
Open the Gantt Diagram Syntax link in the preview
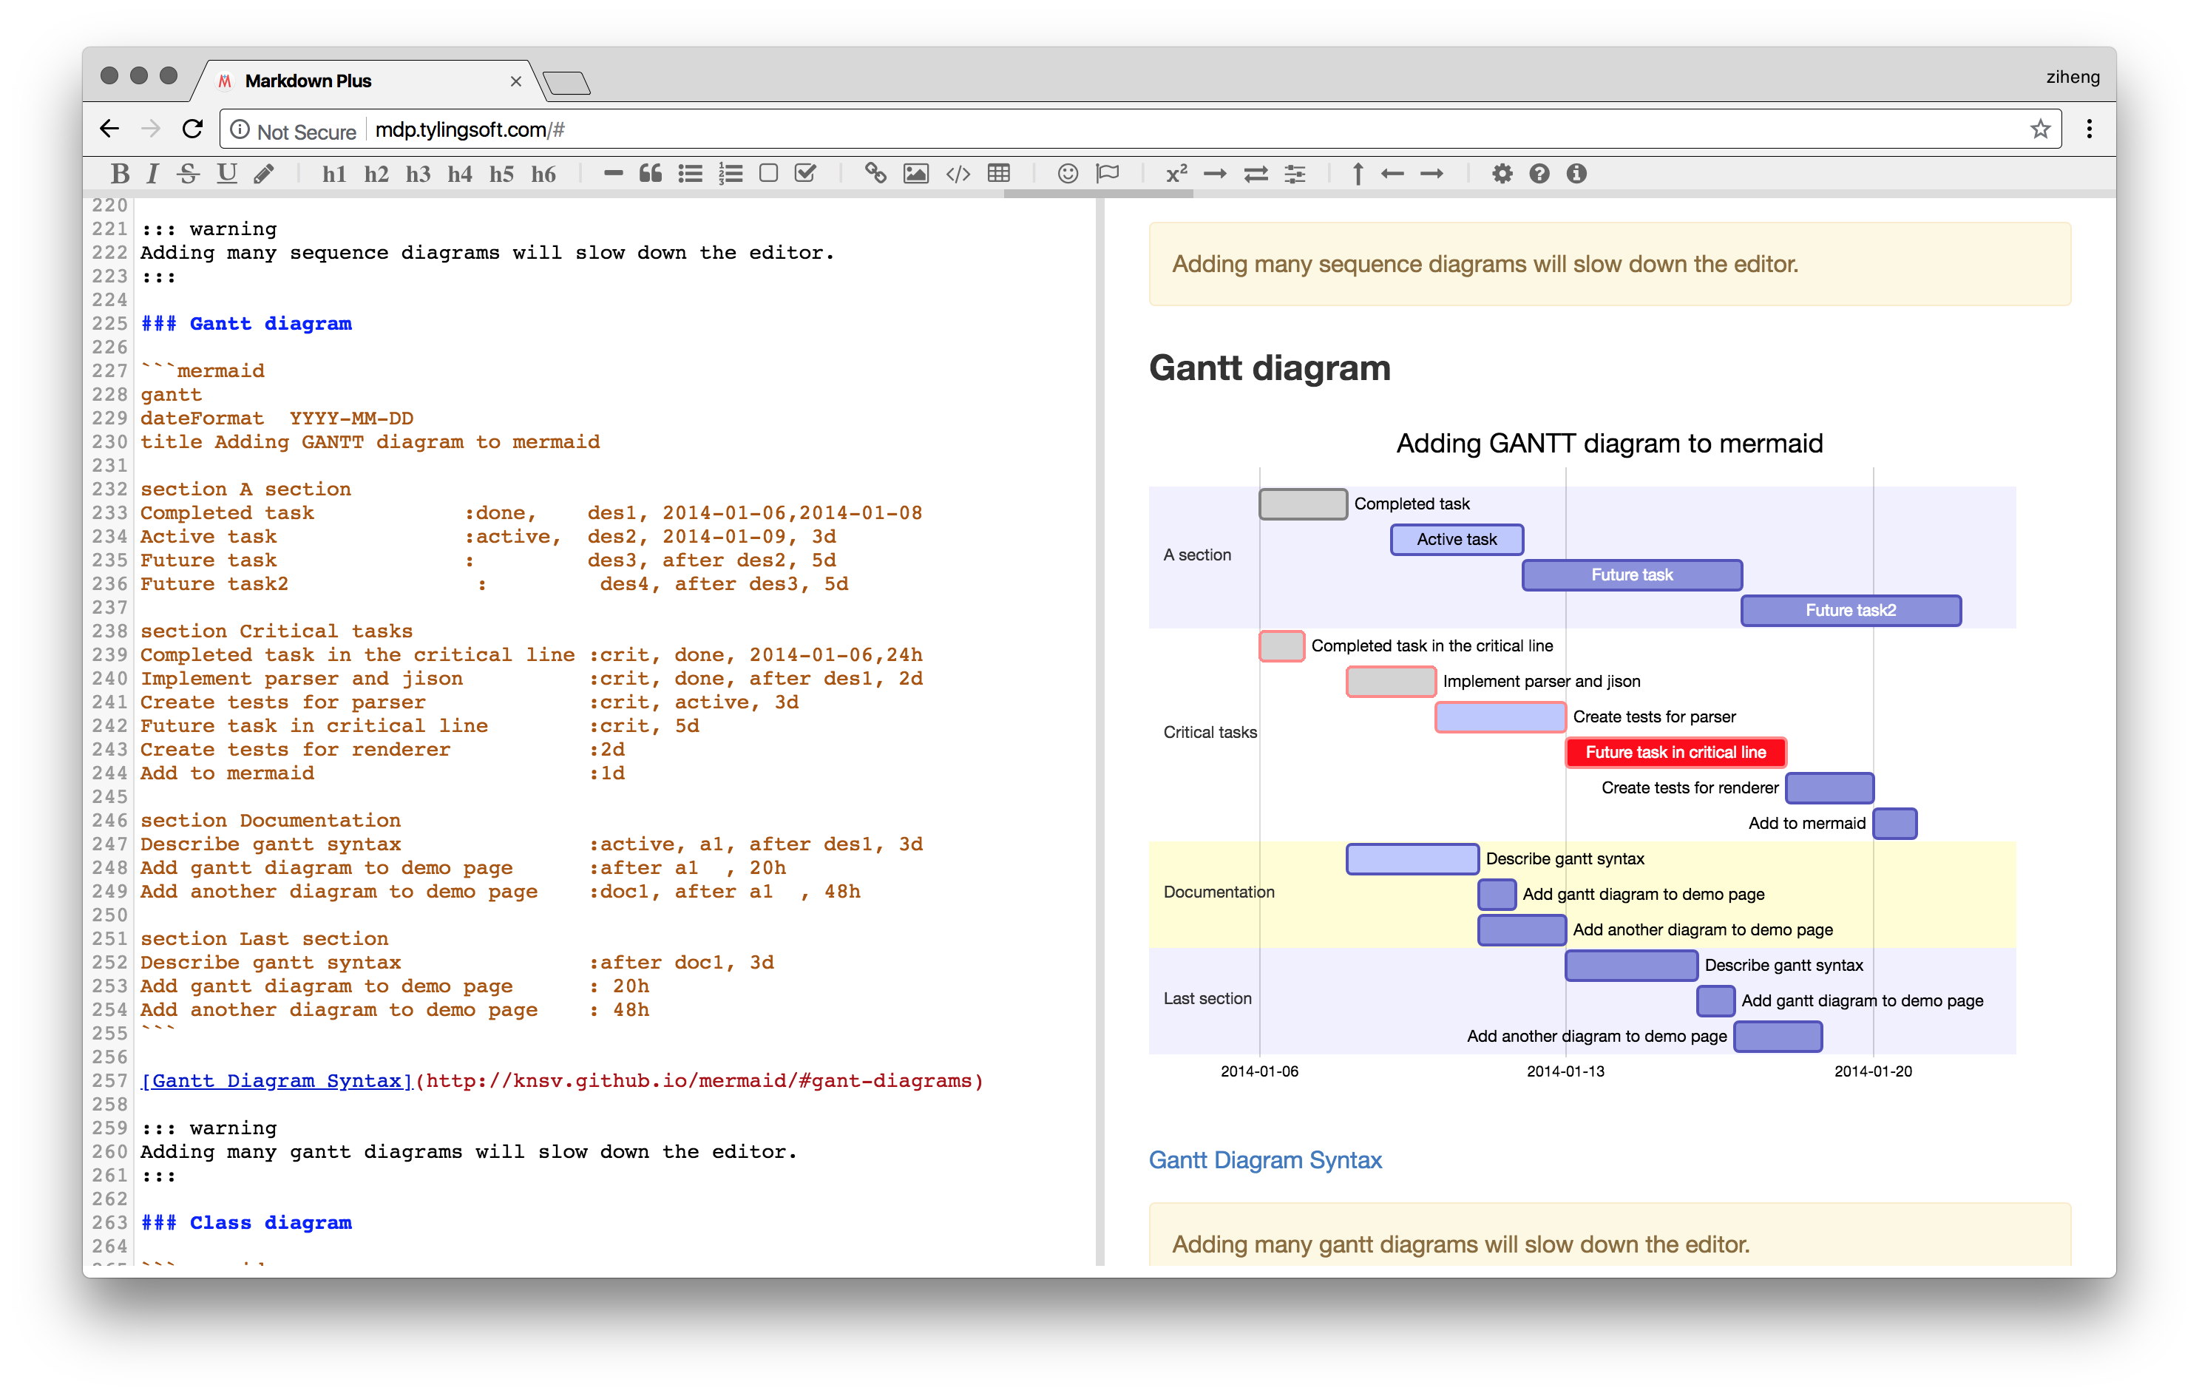(x=1265, y=1159)
